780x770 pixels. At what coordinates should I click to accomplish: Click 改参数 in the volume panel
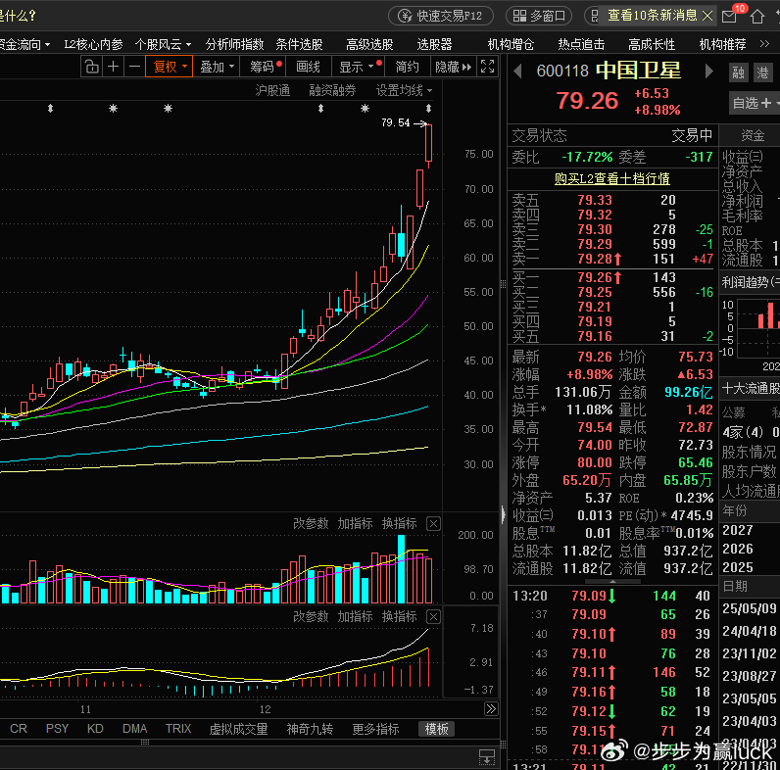[311, 523]
